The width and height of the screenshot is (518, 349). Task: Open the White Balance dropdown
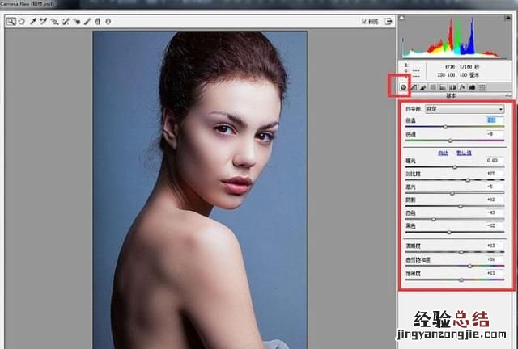point(466,108)
